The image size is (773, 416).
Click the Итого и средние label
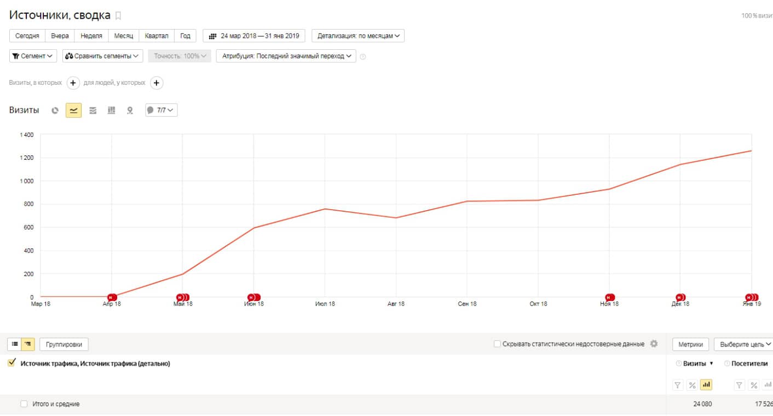pos(56,404)
